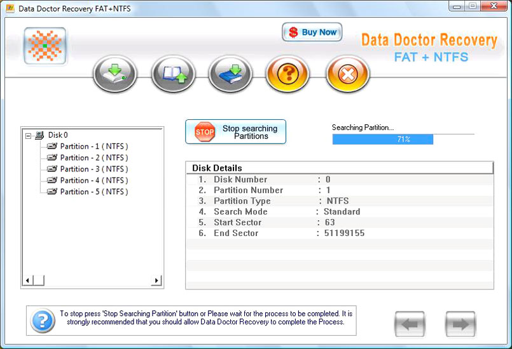Click the tree horizontal scrollbar thumb
This screenshot has height=349, width=512.
click(39, 280)
